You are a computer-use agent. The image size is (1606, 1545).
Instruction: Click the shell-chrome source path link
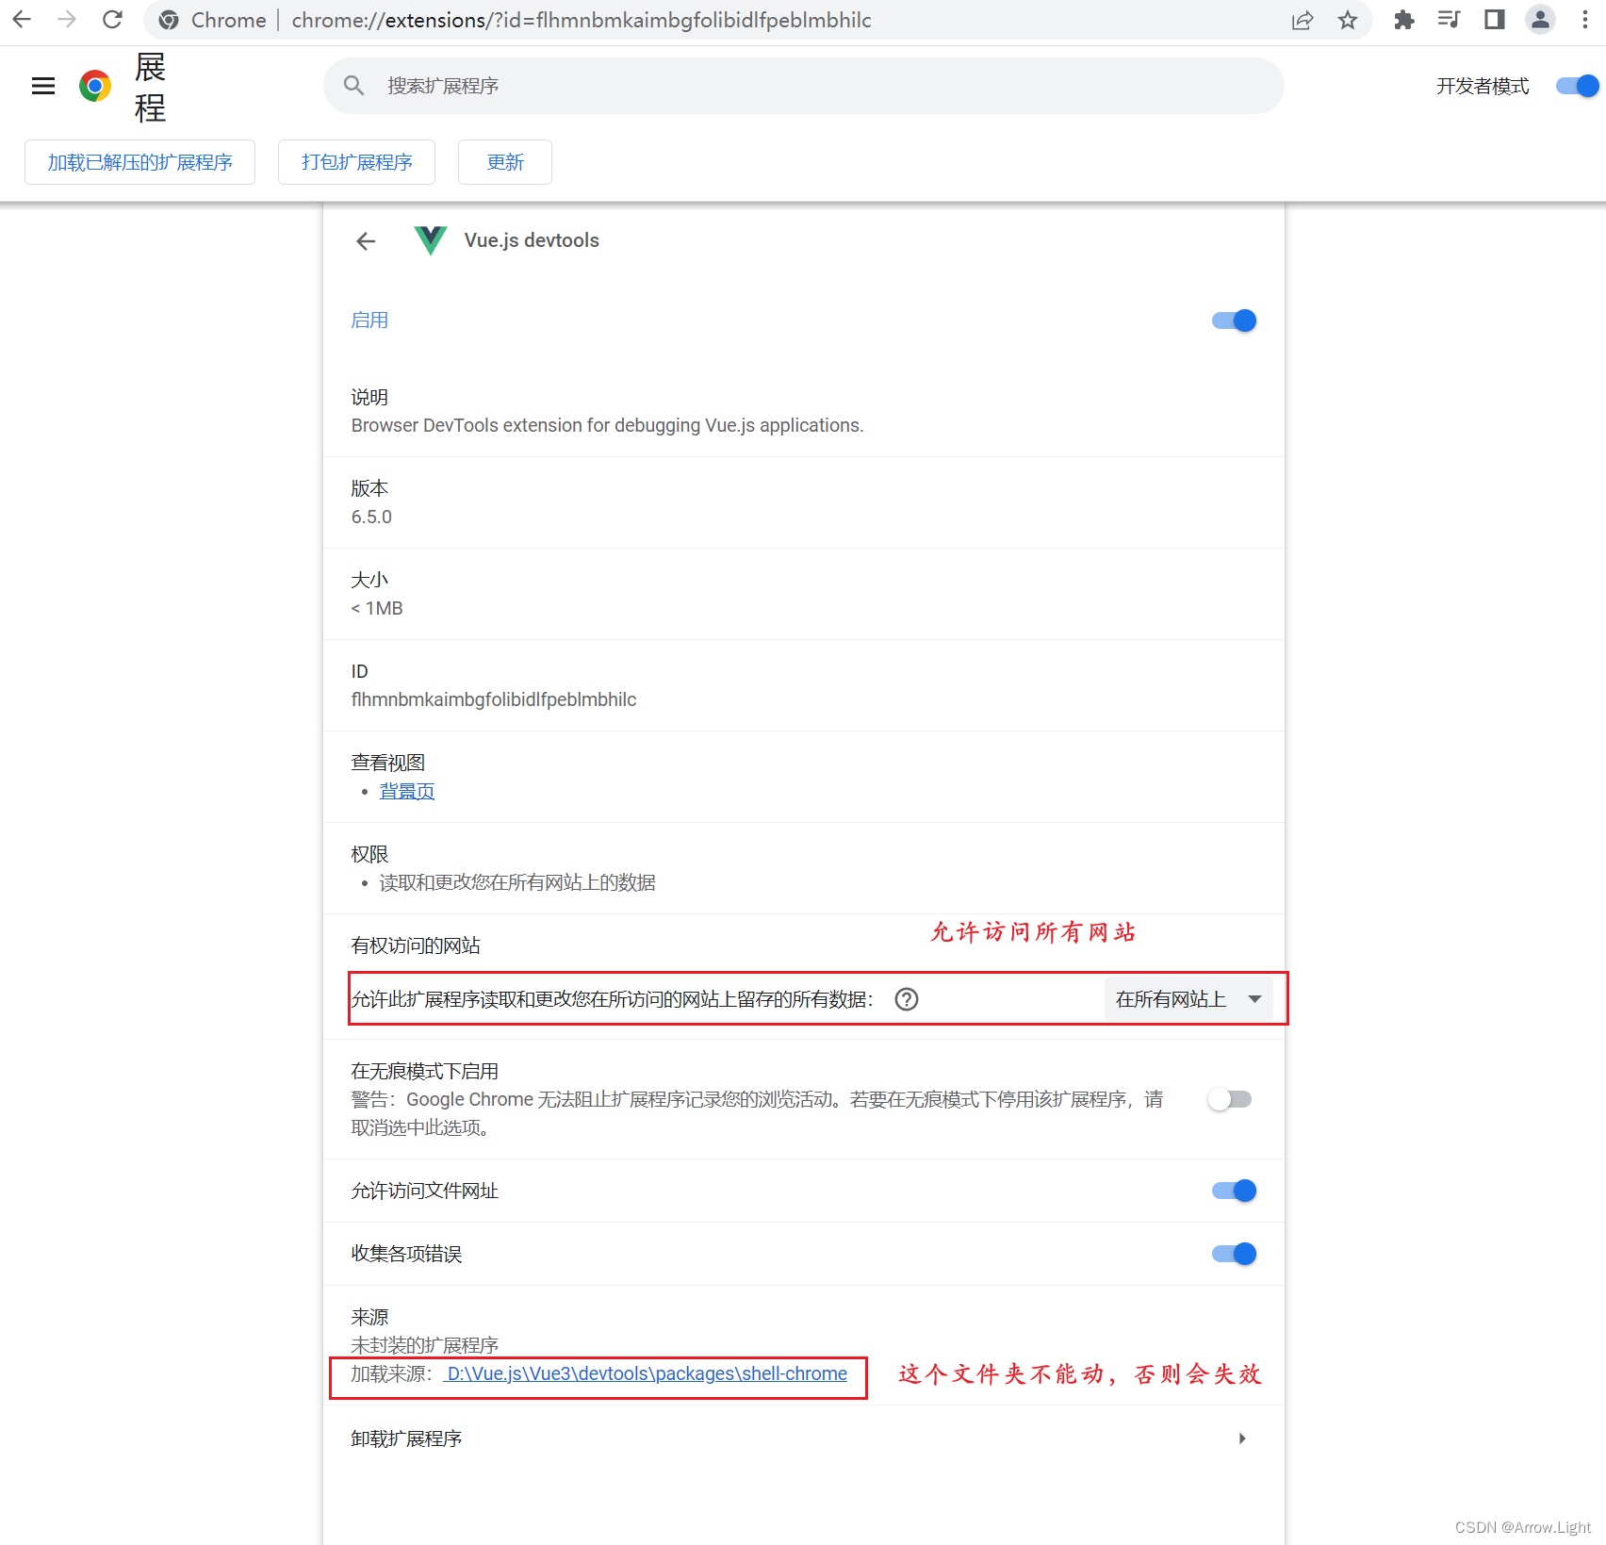click(646, 1373)
